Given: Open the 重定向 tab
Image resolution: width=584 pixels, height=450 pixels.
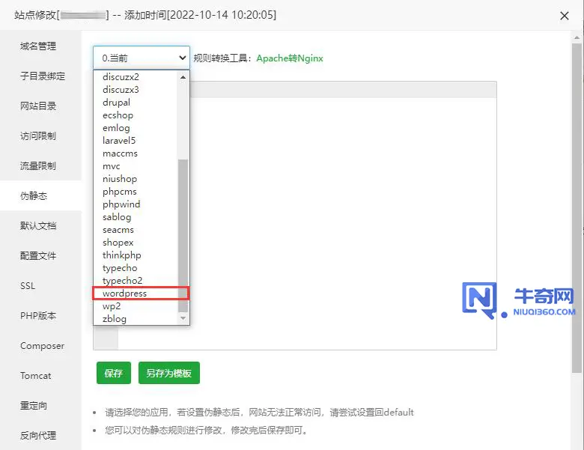Looking at the screenshot, I should pos(40,406).
